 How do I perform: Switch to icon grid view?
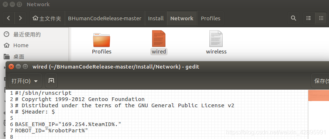click(x=321, y=18)
